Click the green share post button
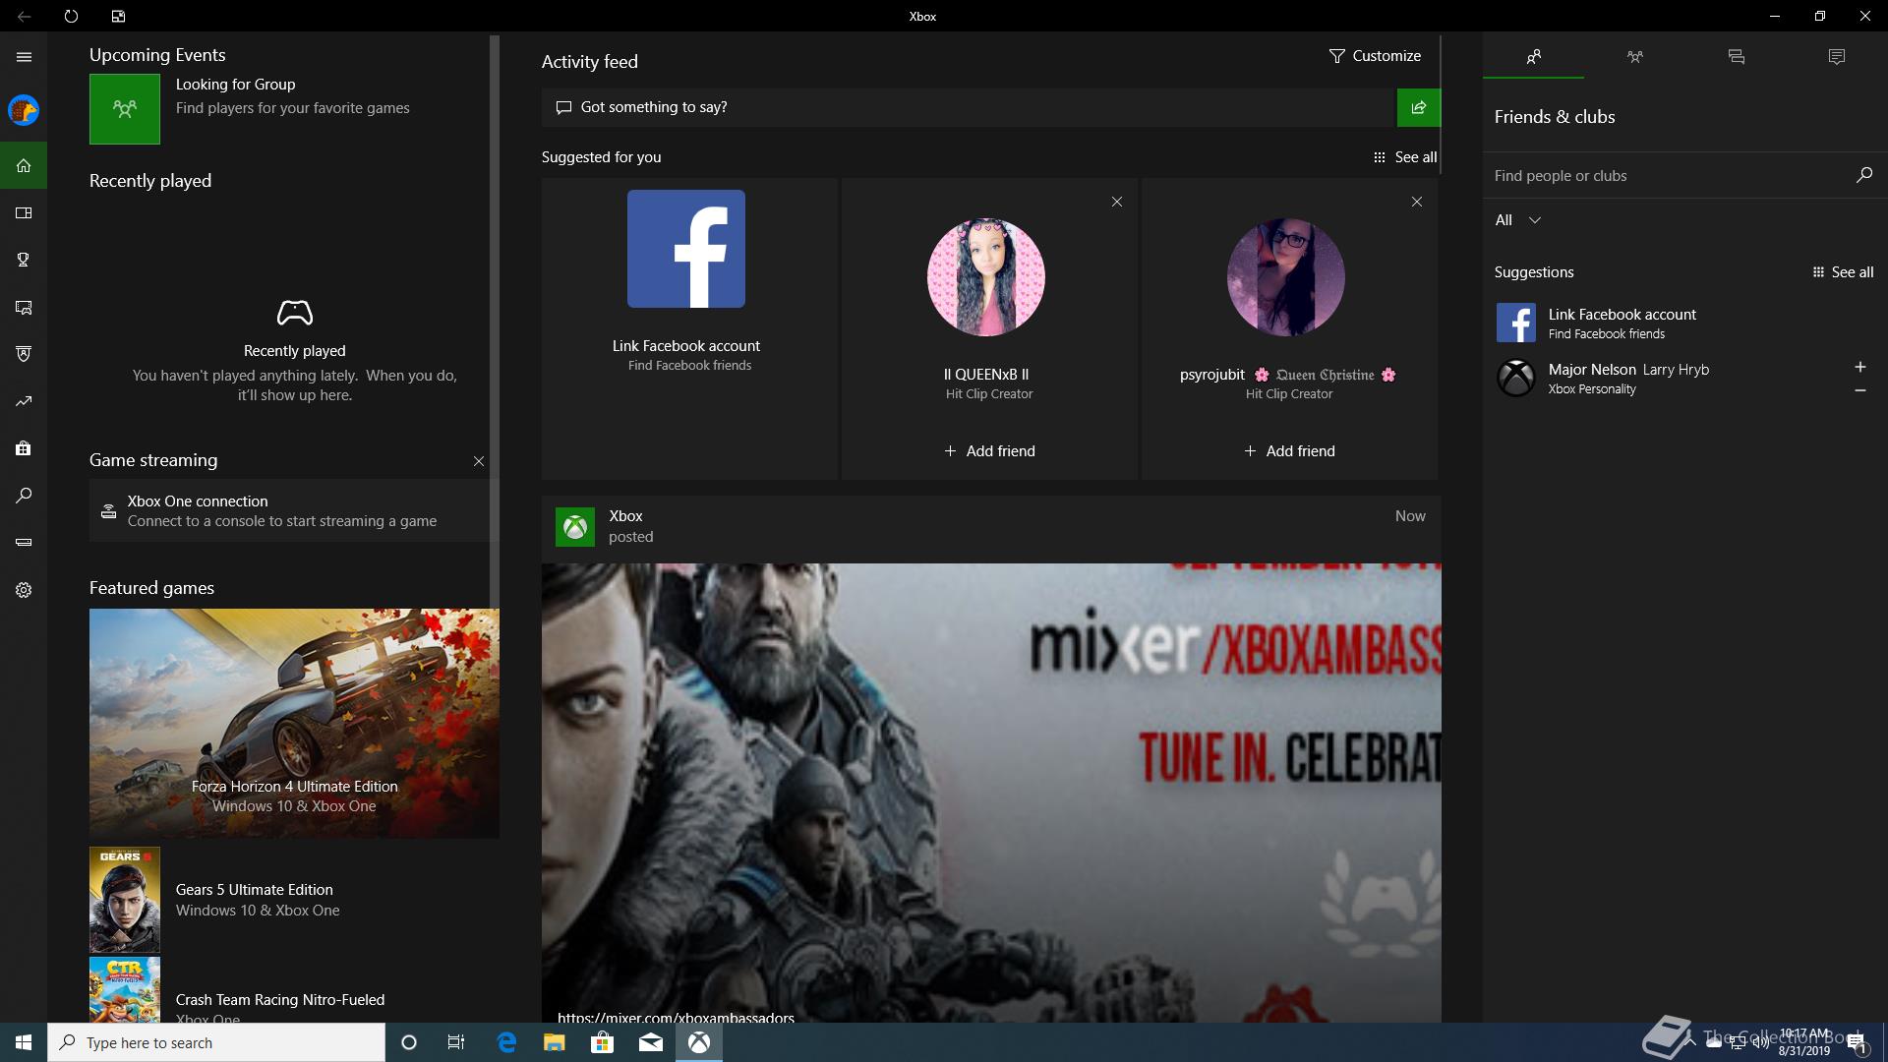This screenshot has height=1062, width=1888. pyautogui.click(x=1418, y=107)
